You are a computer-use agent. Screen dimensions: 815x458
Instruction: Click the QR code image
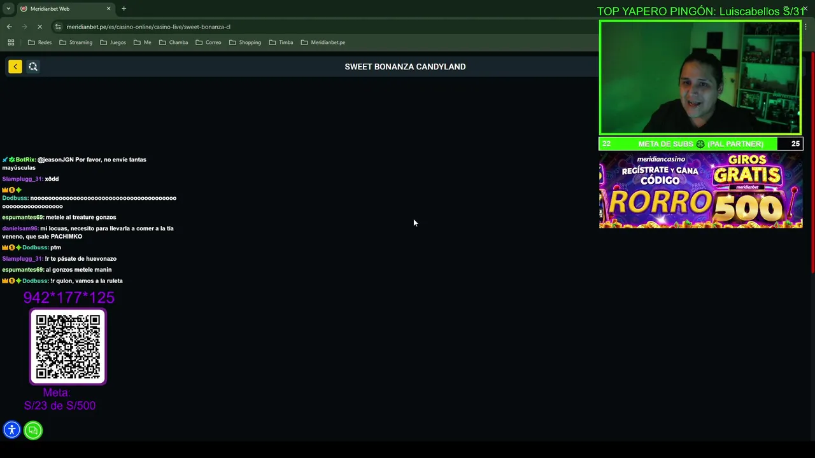pos(68,347)
